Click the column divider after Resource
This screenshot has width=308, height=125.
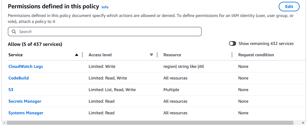click(x=232, y=55)
